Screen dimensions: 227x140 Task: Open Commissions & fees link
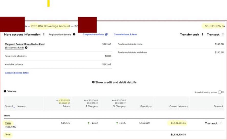coord(125,34)
